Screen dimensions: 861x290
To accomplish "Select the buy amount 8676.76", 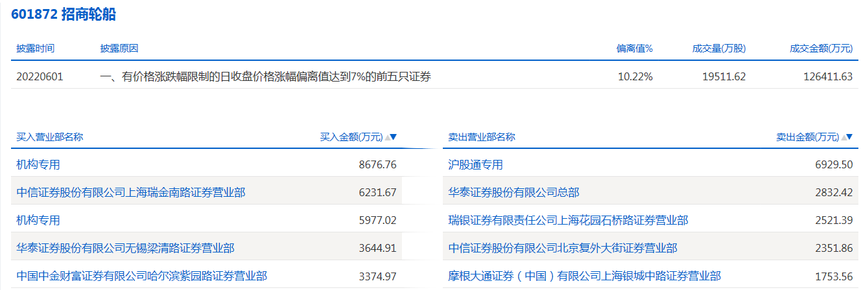I will point(377,165).
